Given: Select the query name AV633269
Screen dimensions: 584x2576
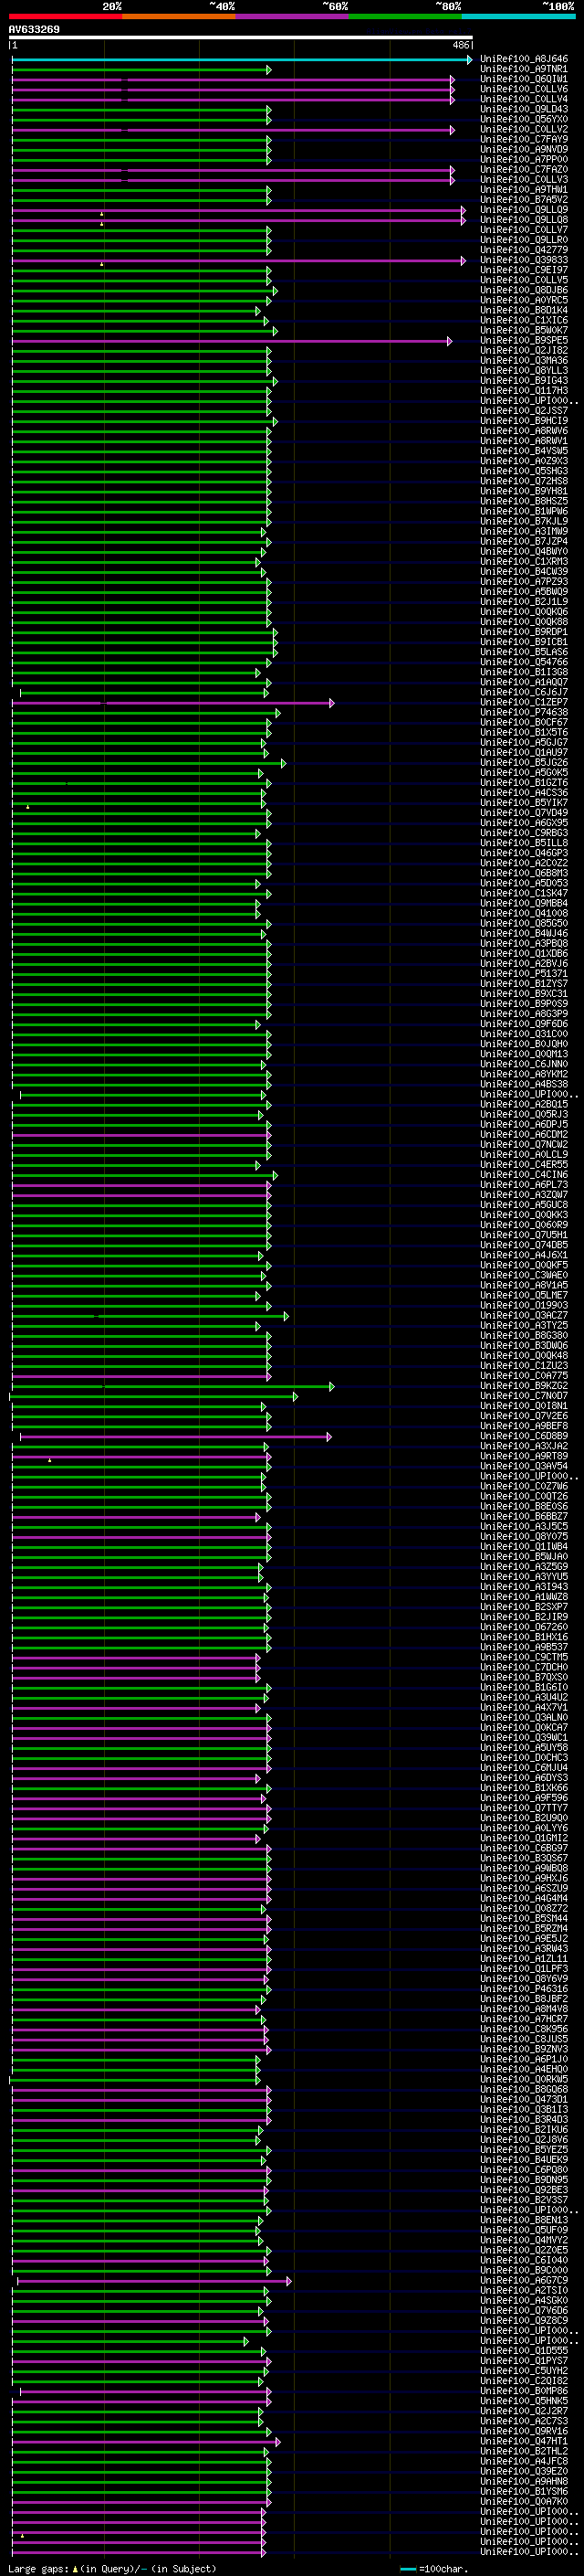Looking at the screenshot, I should click(34, 29).
